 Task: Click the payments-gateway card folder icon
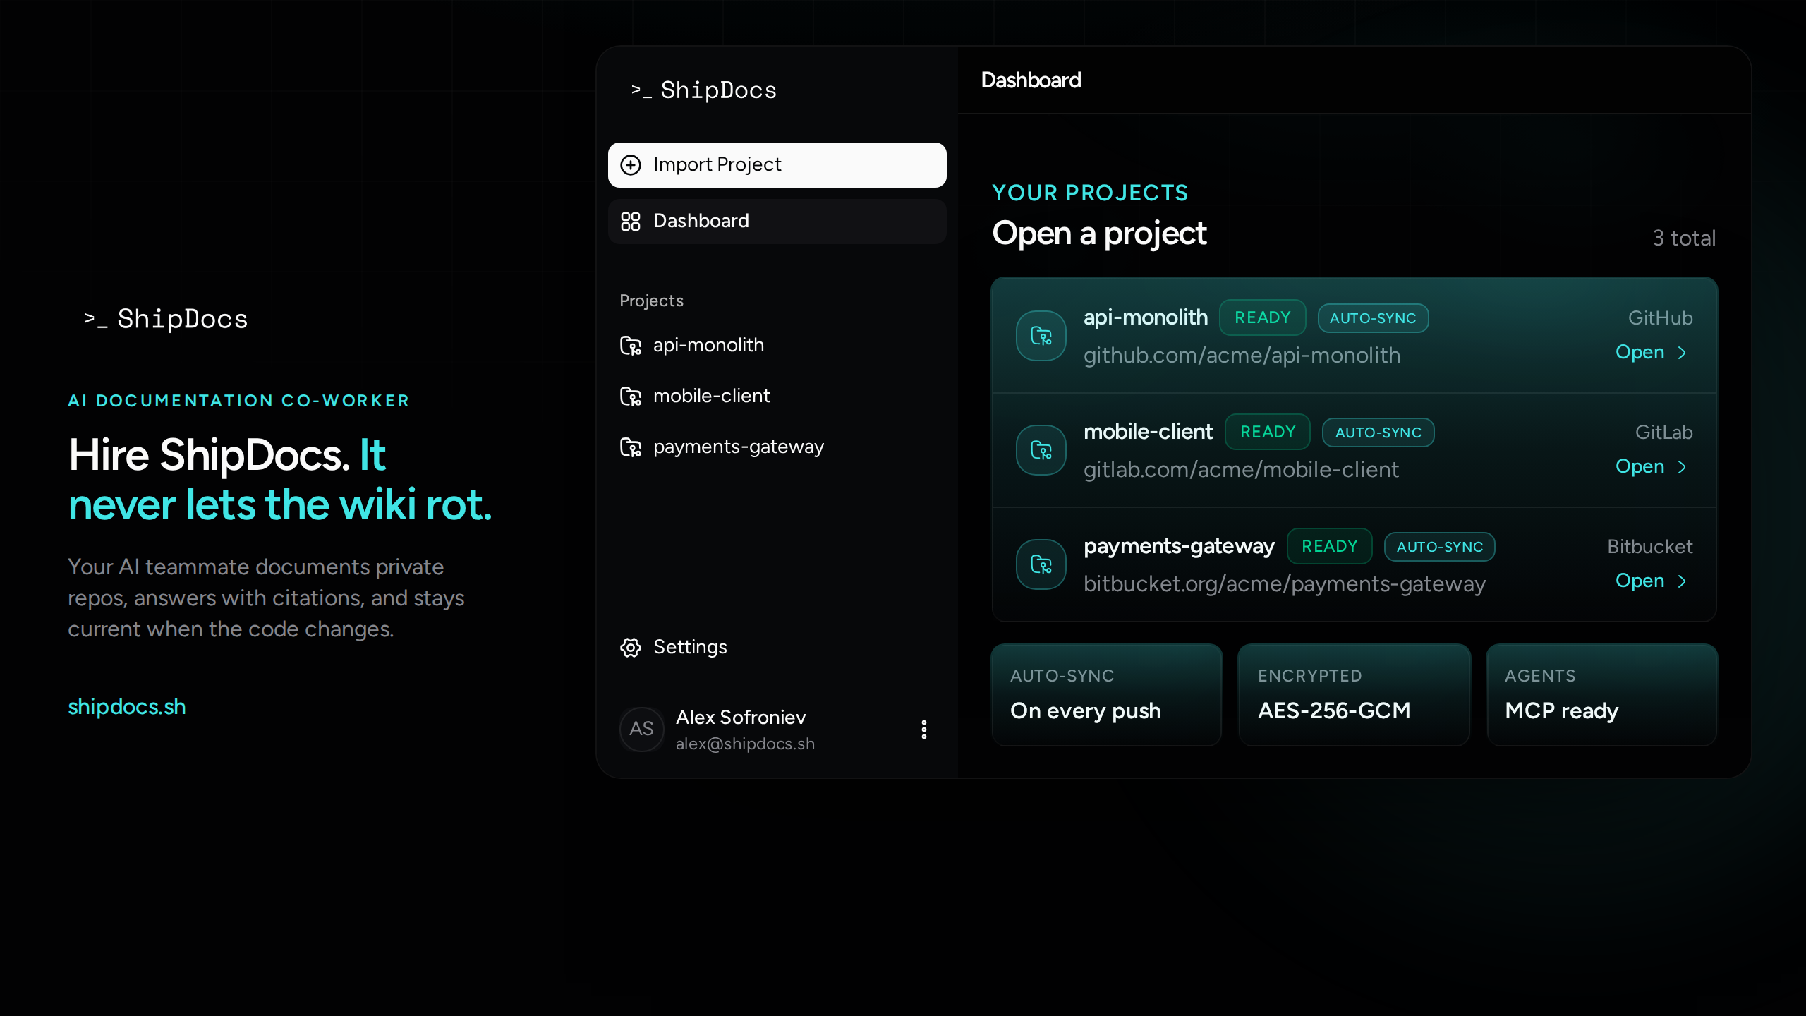click(1041, 564)
